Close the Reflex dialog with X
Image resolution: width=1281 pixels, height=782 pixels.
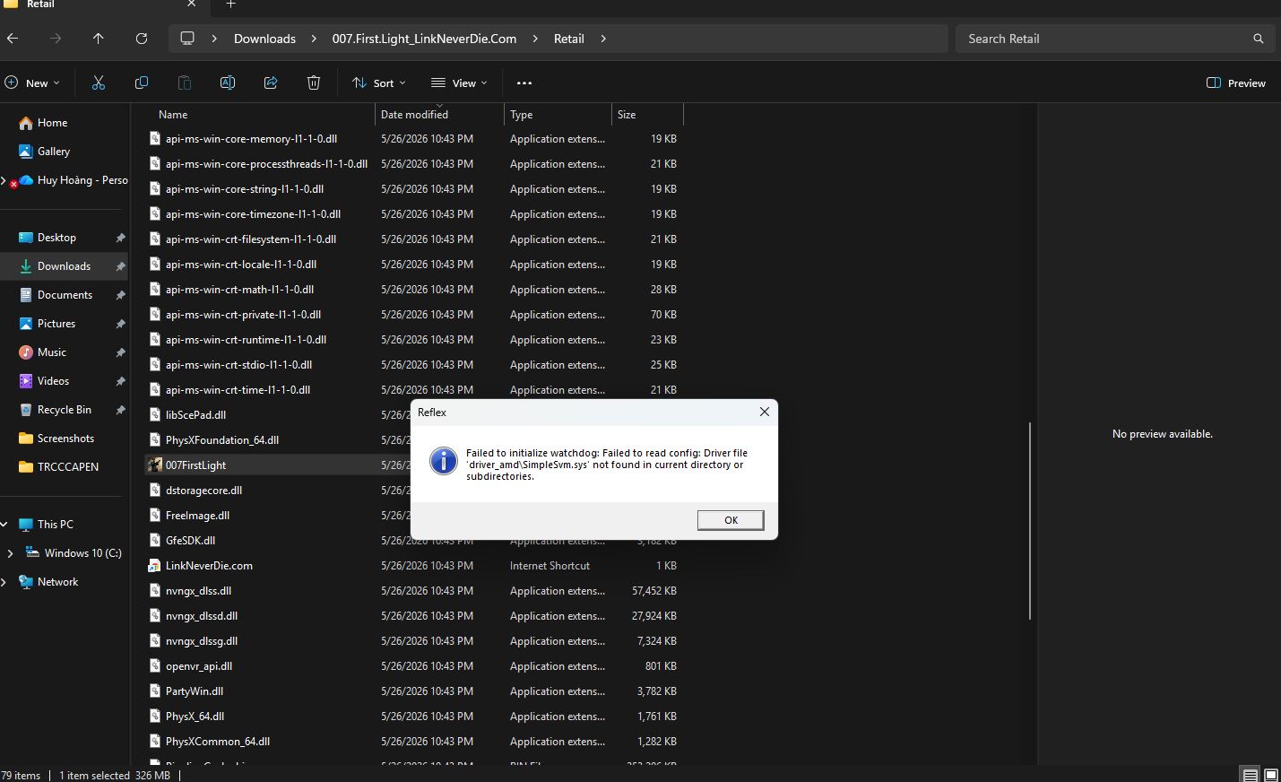coord(765,412)
